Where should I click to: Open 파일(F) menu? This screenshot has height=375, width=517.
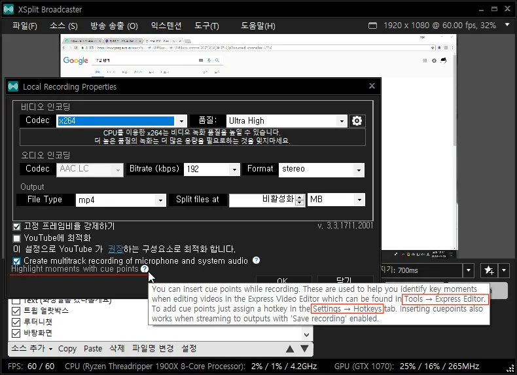coord(25,26)
